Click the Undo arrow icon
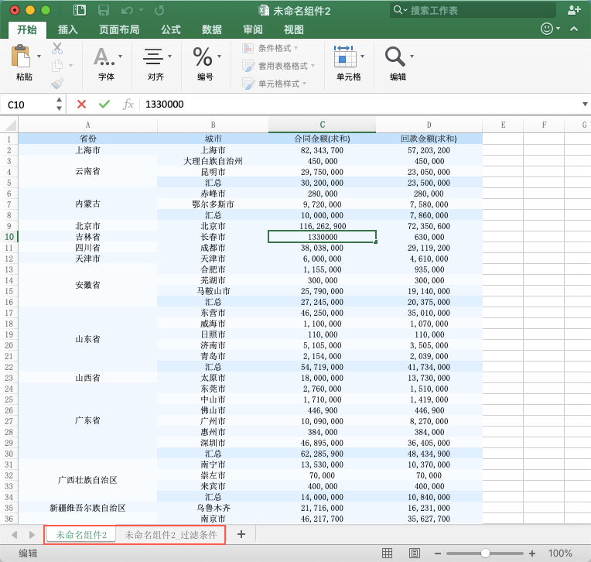The width and height of the screenshot is (591, 562). [127, 10]
